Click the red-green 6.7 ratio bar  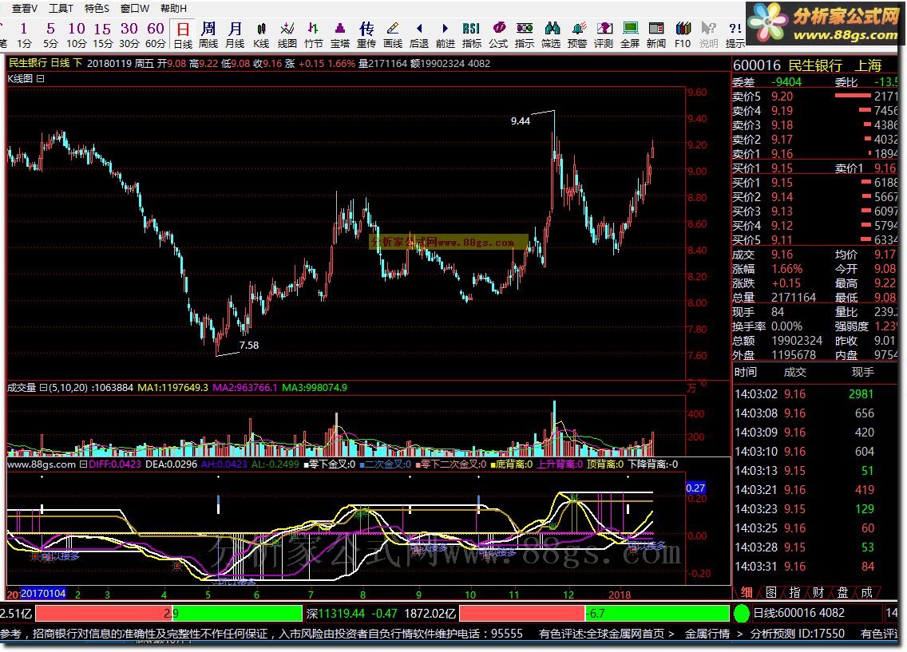[x=594, y=613]
